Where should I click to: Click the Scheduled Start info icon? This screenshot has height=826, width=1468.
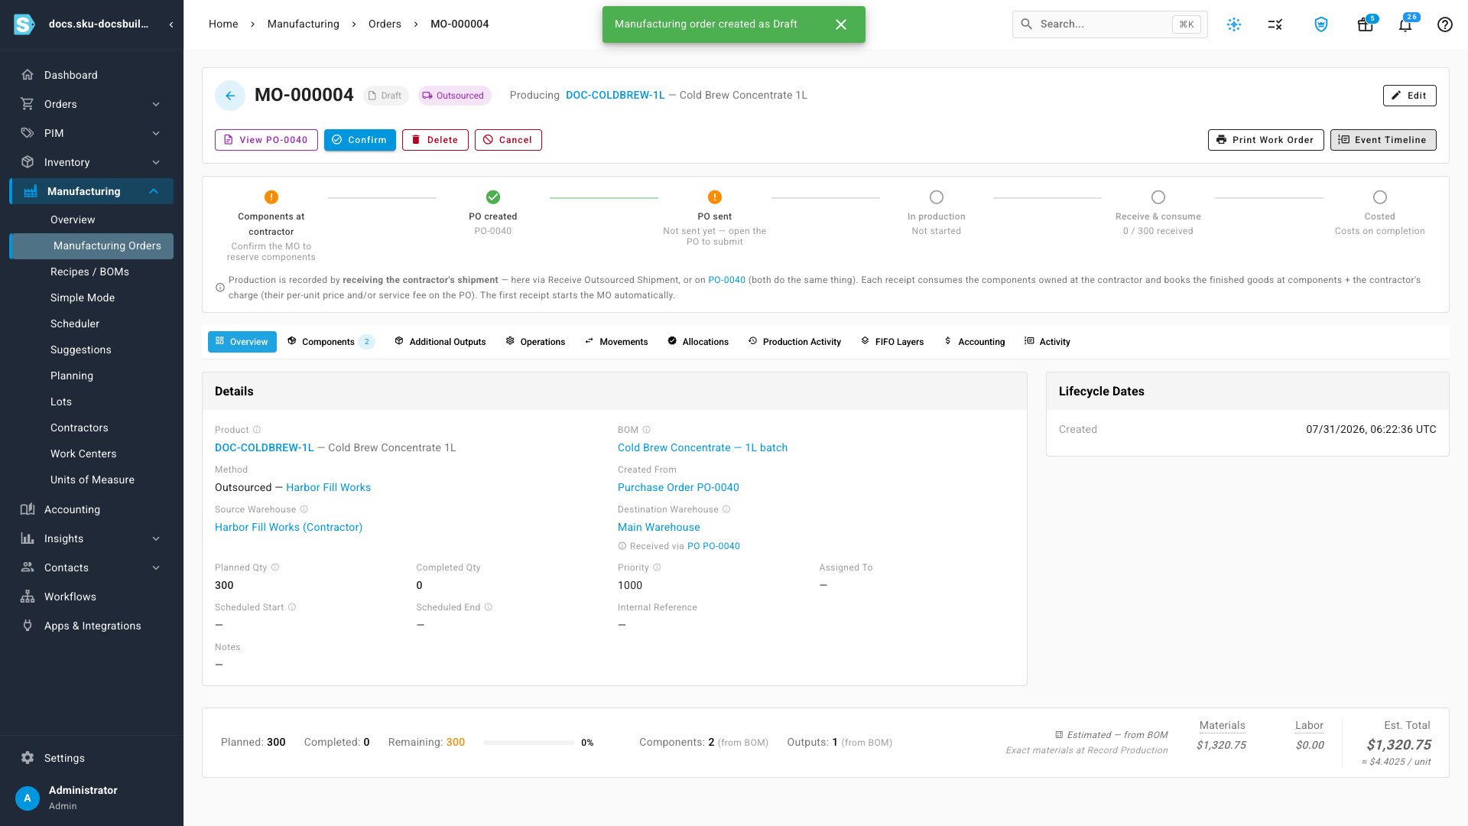coord(291,607)
